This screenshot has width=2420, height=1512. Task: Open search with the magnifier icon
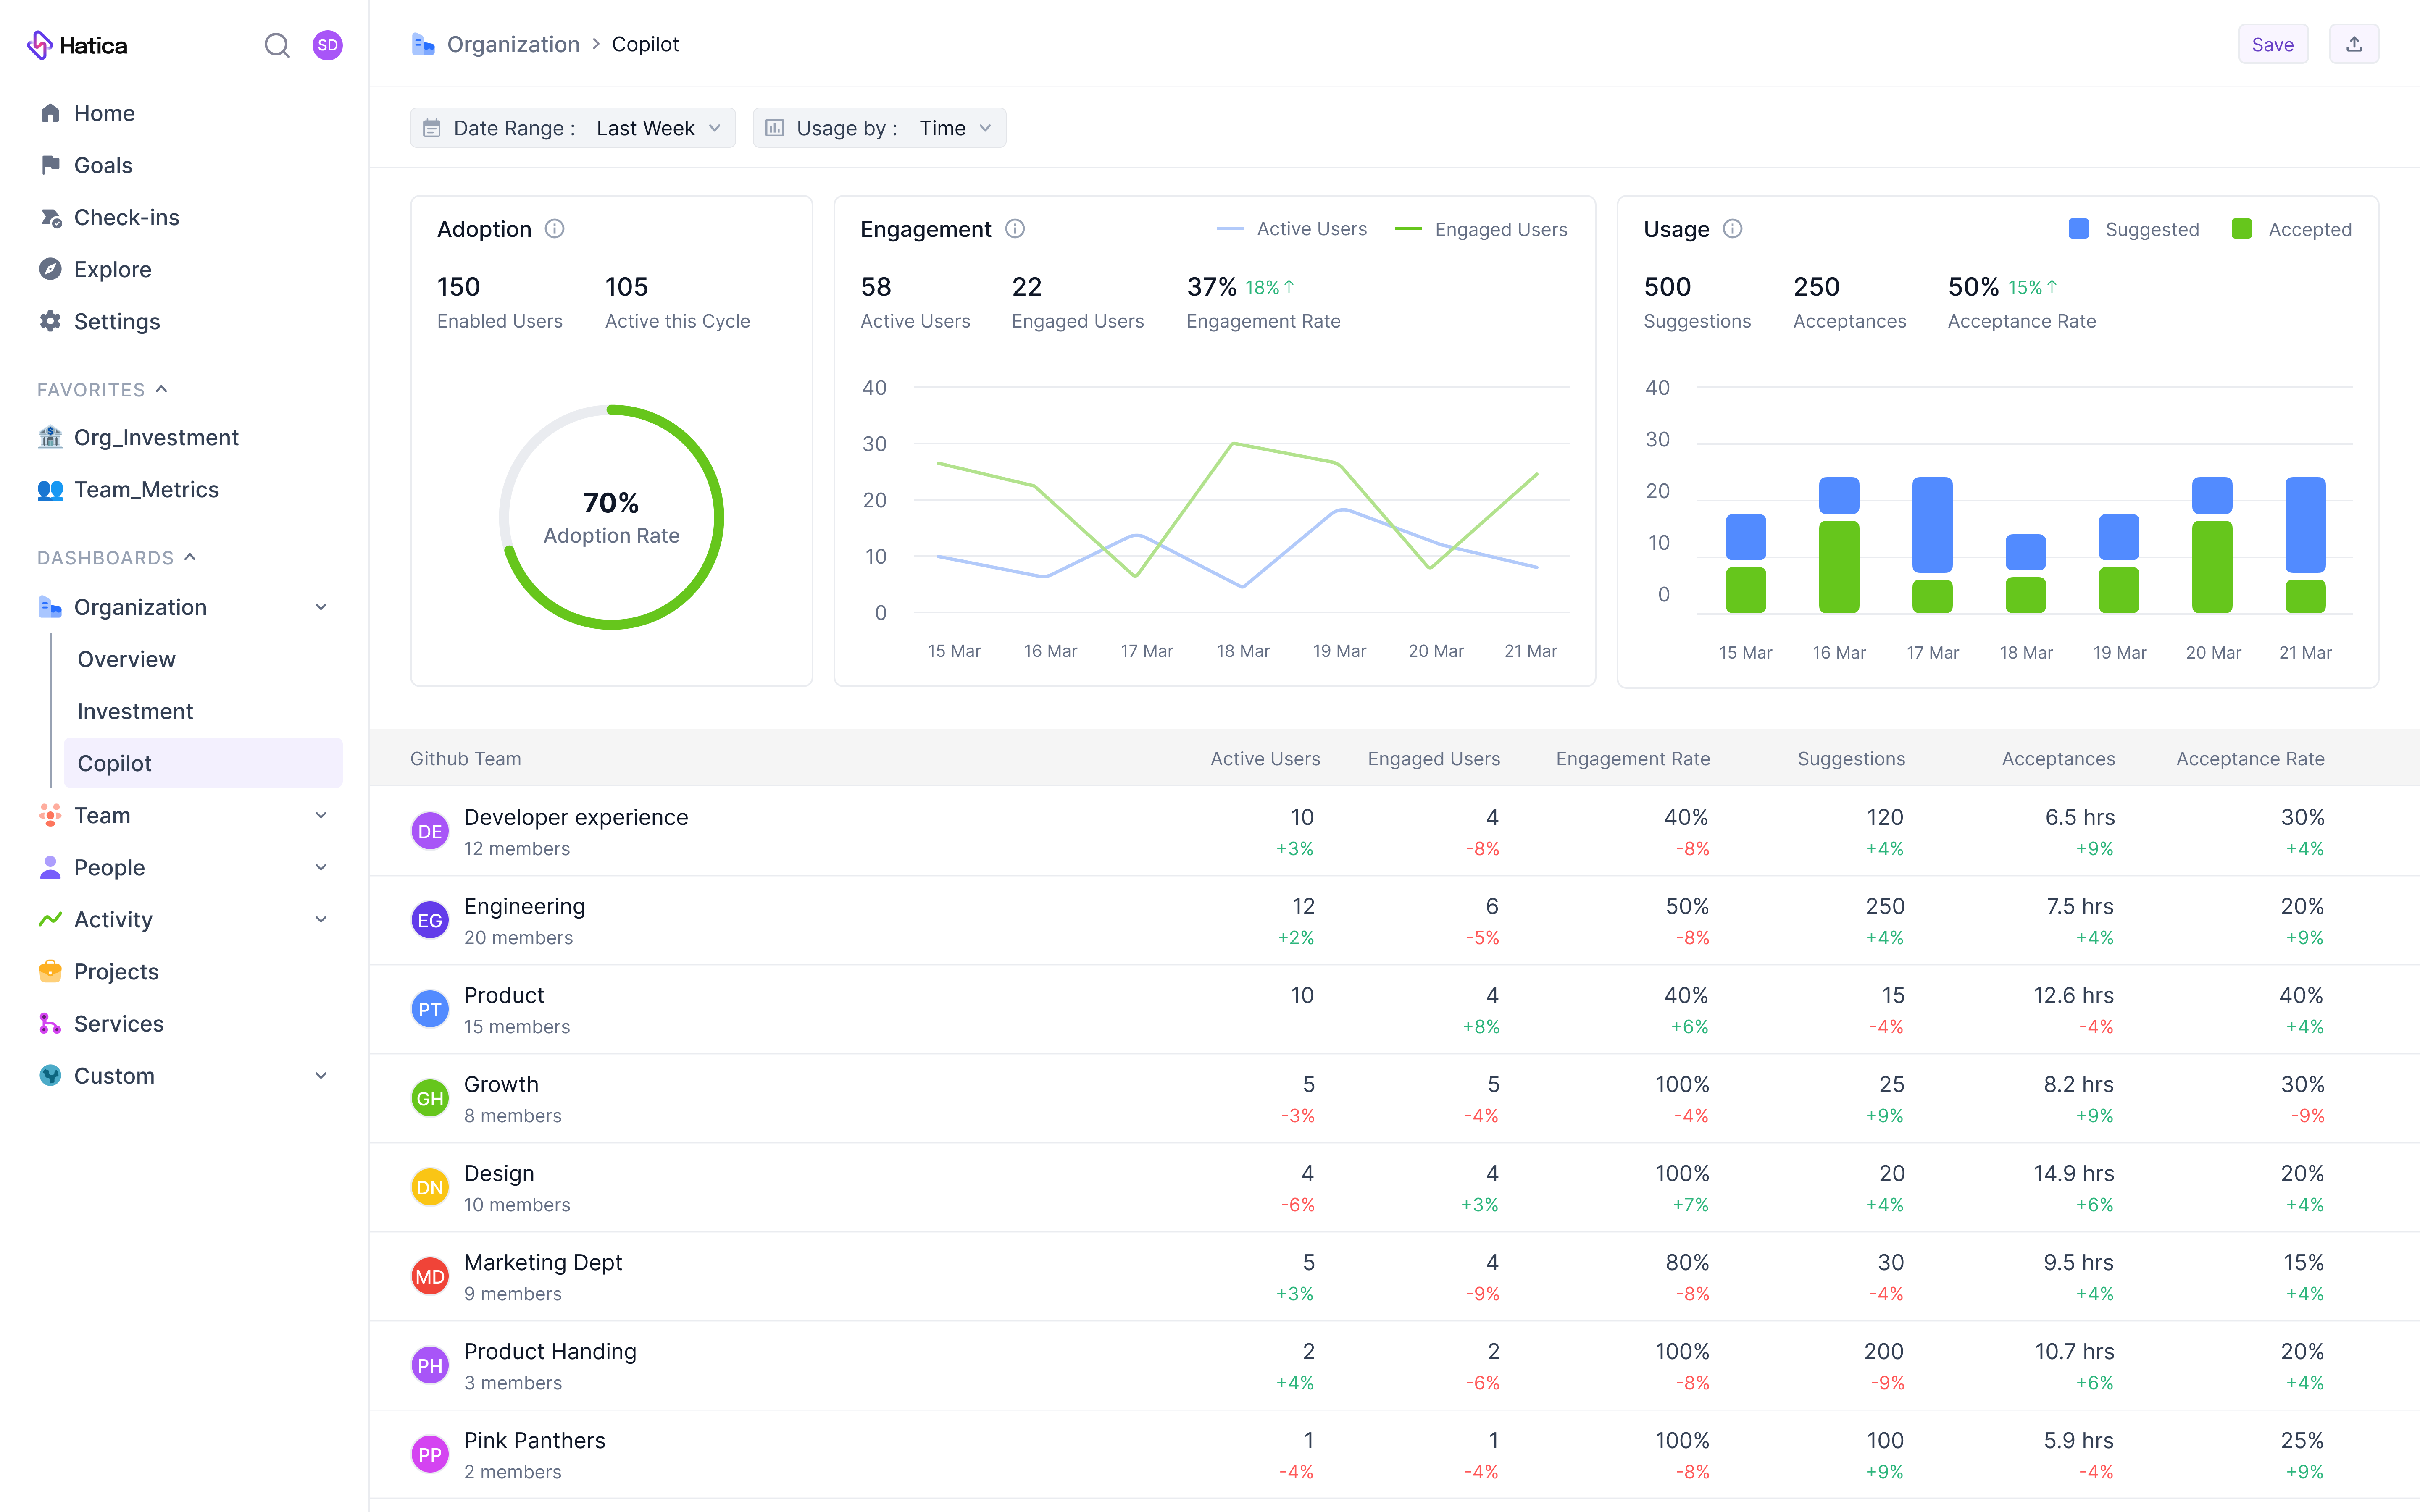[277, 45]
